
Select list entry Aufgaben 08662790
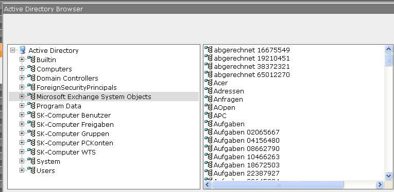tap(247, 149)
